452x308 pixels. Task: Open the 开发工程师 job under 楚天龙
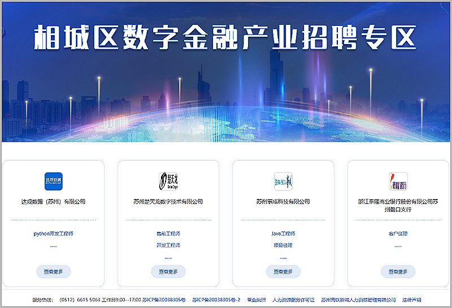click(168, 245)
